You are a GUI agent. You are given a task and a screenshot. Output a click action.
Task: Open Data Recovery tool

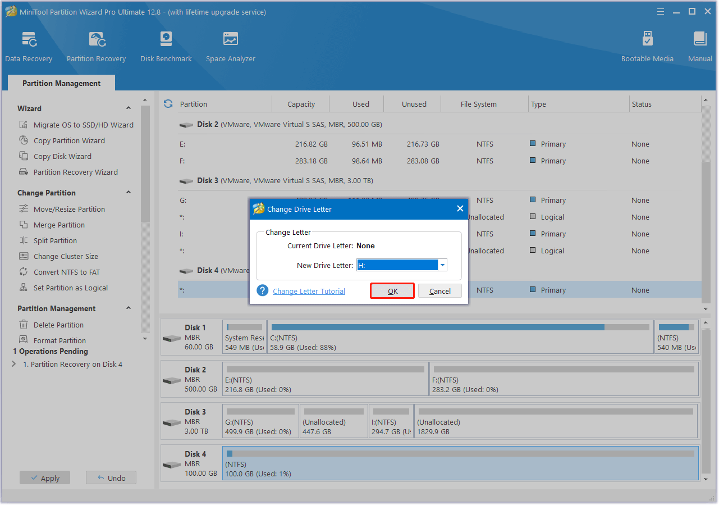point(29,47)
